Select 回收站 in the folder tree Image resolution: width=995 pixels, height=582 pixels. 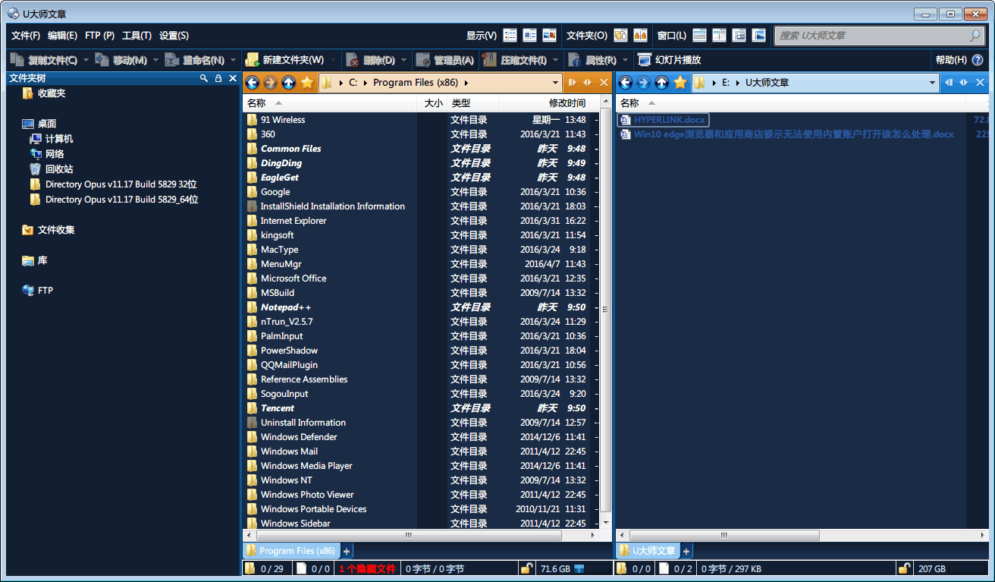coord(52,169)
